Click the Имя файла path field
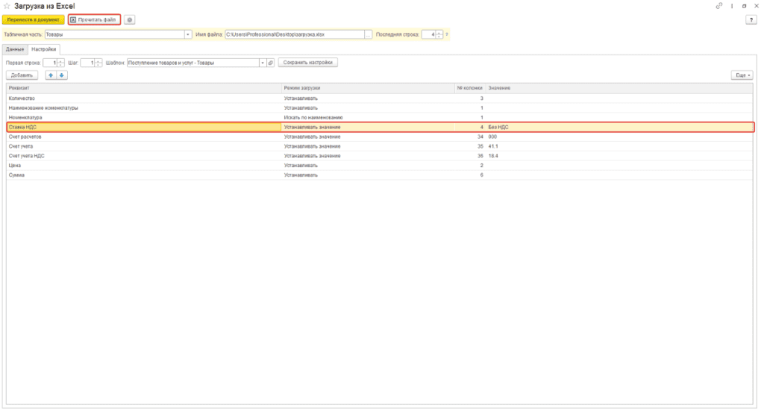This screenshot has width=764, height=411. pyautogui.click(x=293, y=34)
